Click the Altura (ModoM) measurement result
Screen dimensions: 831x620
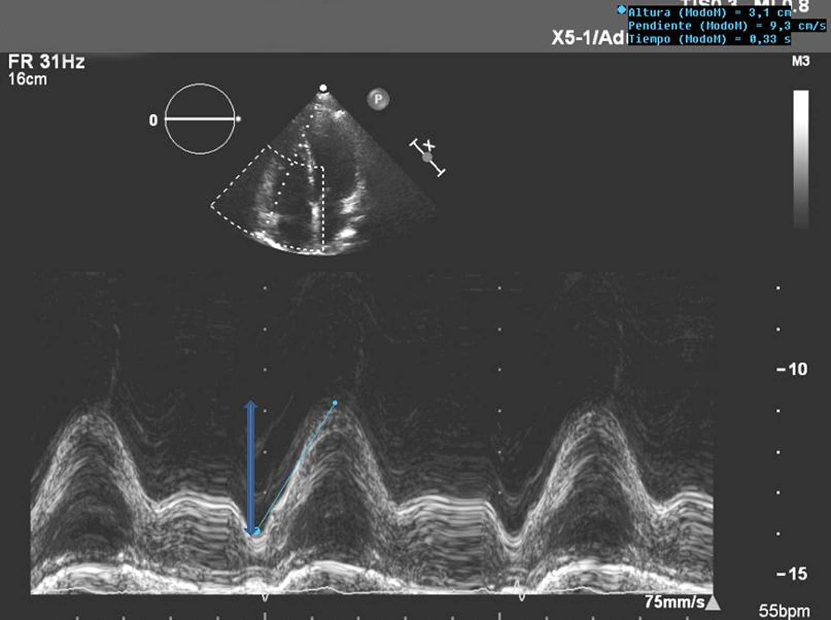pyautogui.click(x=709, y=13)
